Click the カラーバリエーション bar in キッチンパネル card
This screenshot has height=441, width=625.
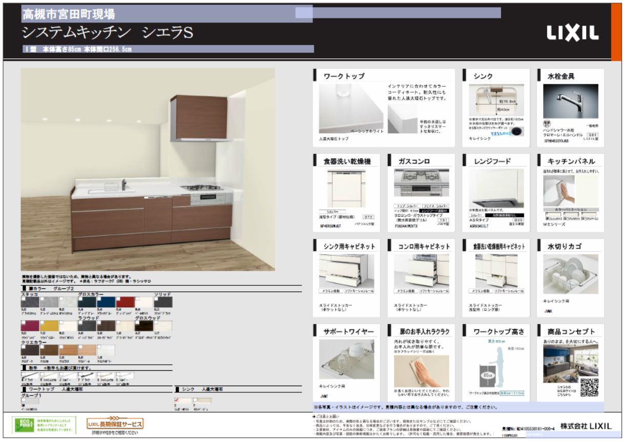click(x=570, y=209)
